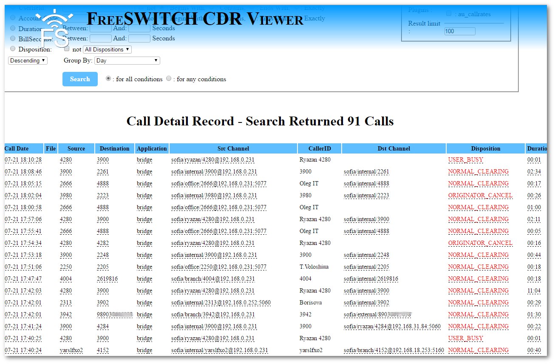Focus the BillSeconds 'Between' input field
The image size is (555, 364).
(x=101, y=38)
